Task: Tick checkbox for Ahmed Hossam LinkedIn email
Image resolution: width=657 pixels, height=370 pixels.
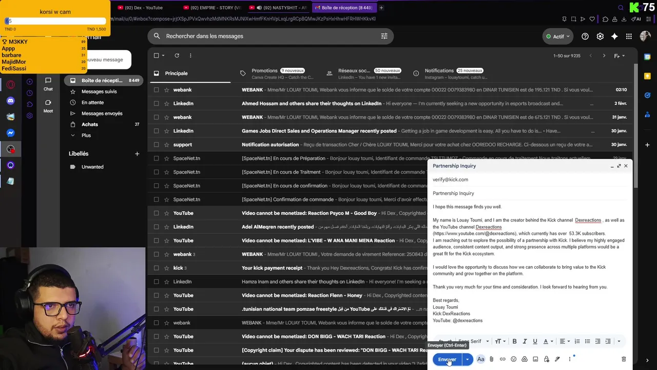Action: (157, 103)
